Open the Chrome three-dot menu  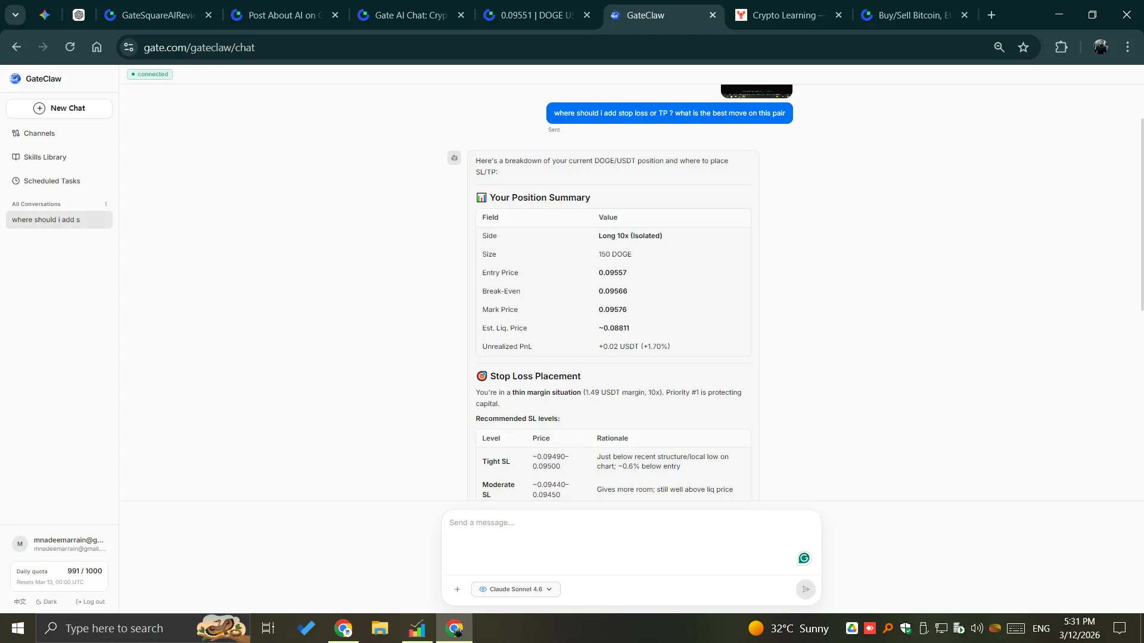pyautogui.click(x=1127, y=48)
